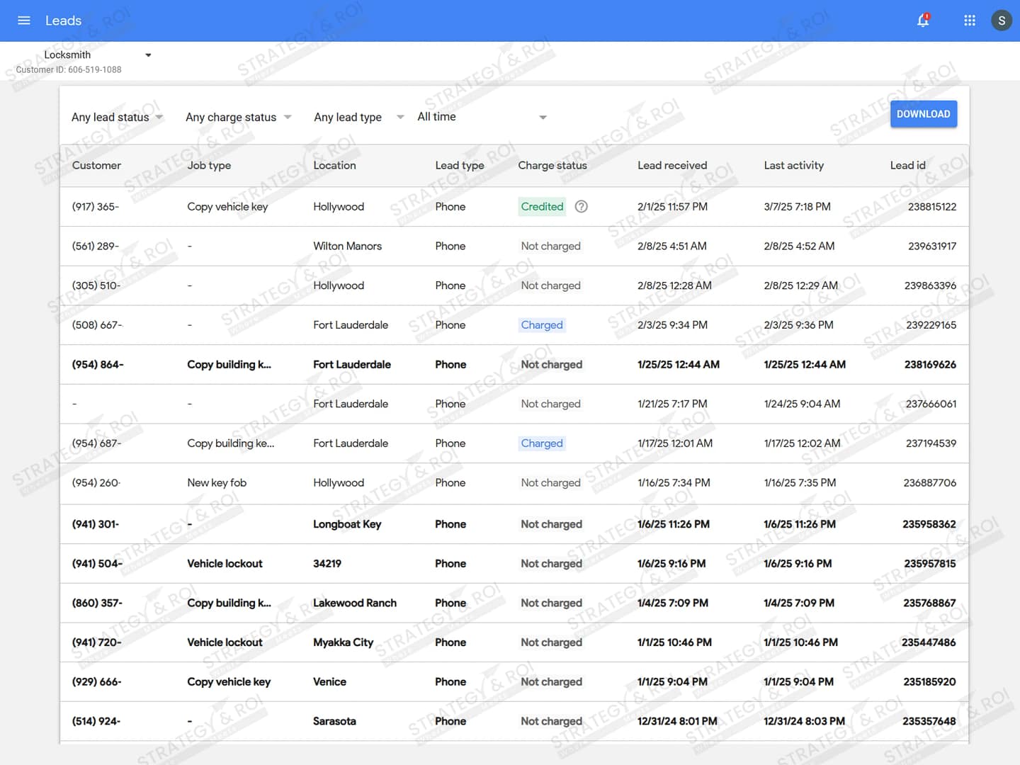Click the Charge status column header
Viewport: 1020px width, 765px height.
[552, 166]
